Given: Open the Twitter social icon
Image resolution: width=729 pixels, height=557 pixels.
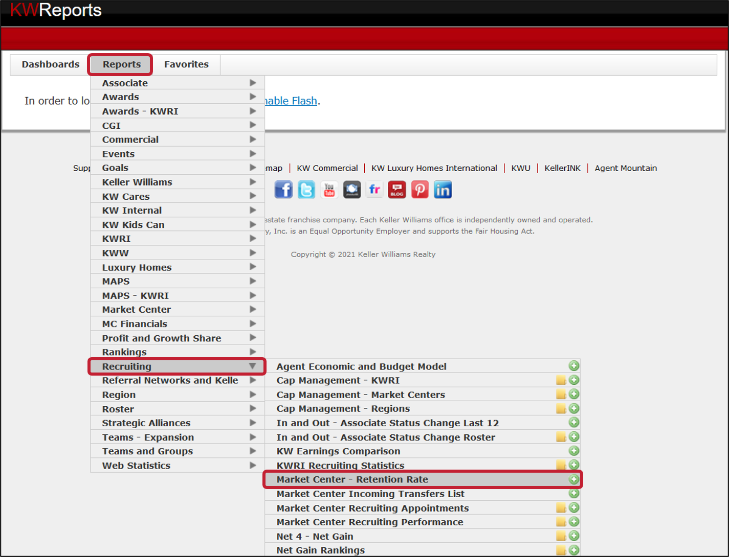Looking at the screenshot, I should [306, 190].
